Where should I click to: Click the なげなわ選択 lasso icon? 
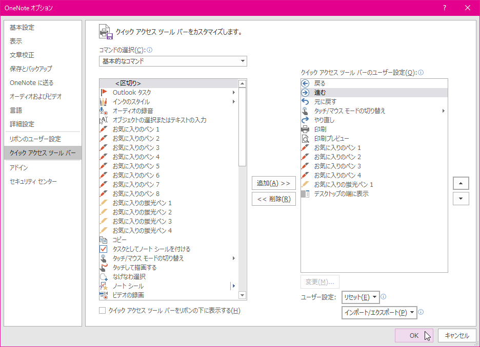pos(104,277)
